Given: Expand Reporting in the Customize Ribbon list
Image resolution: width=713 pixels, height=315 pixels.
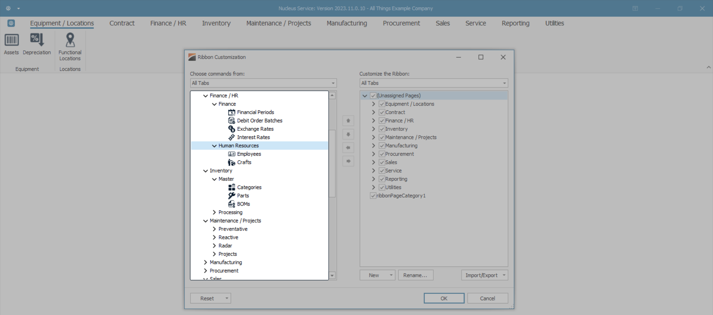Looking at the screenshot, I should (374, 179).
